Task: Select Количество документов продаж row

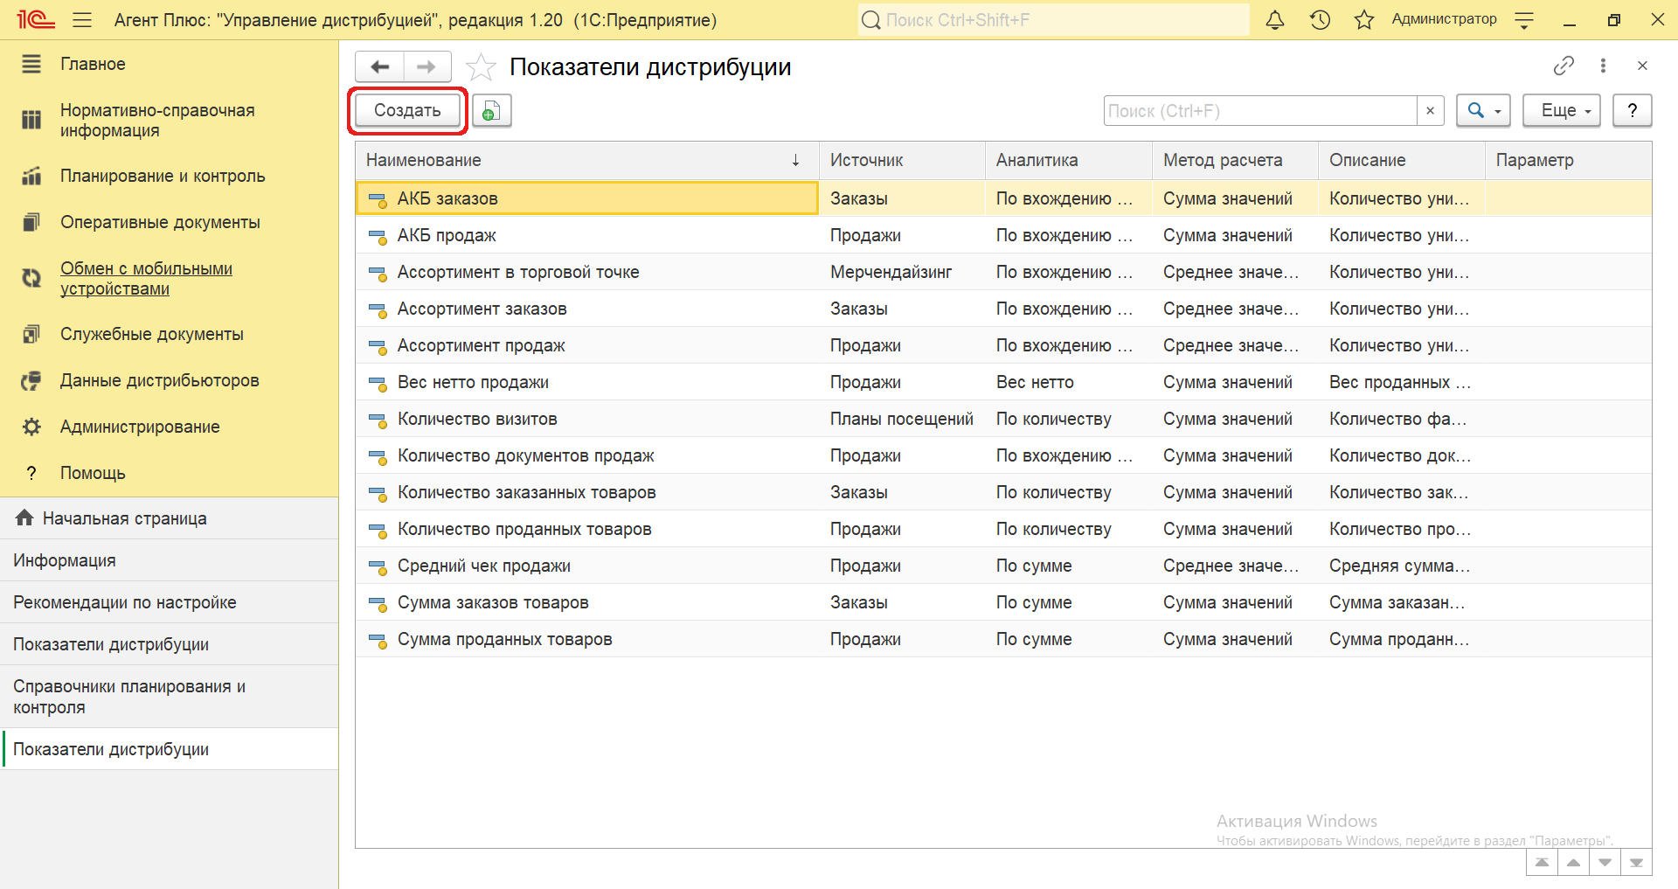Action: [x=1003, y=455]
